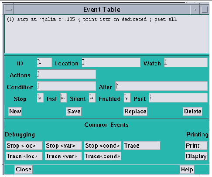Add a Trace <loc> event
This screenshot has height=177, width=212.
click(24, 156)
